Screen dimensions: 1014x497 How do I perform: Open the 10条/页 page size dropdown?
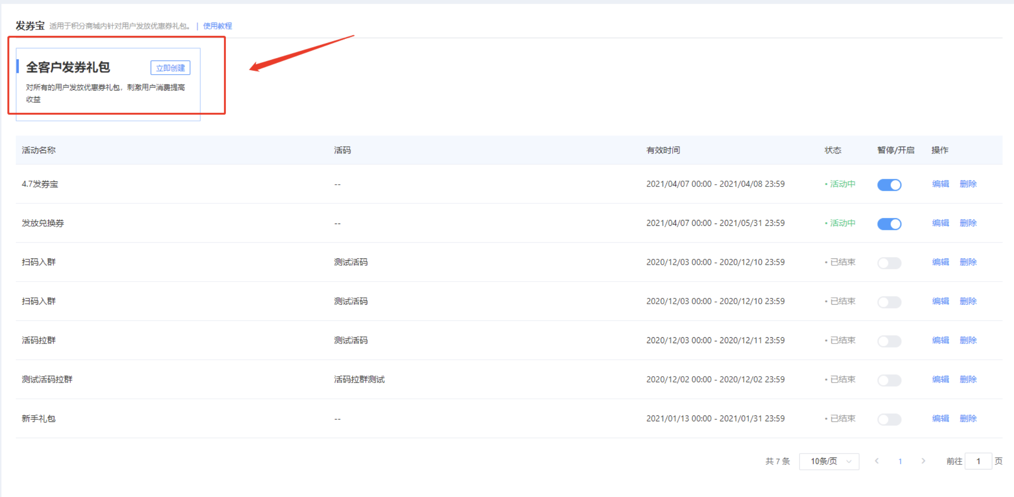829,461
